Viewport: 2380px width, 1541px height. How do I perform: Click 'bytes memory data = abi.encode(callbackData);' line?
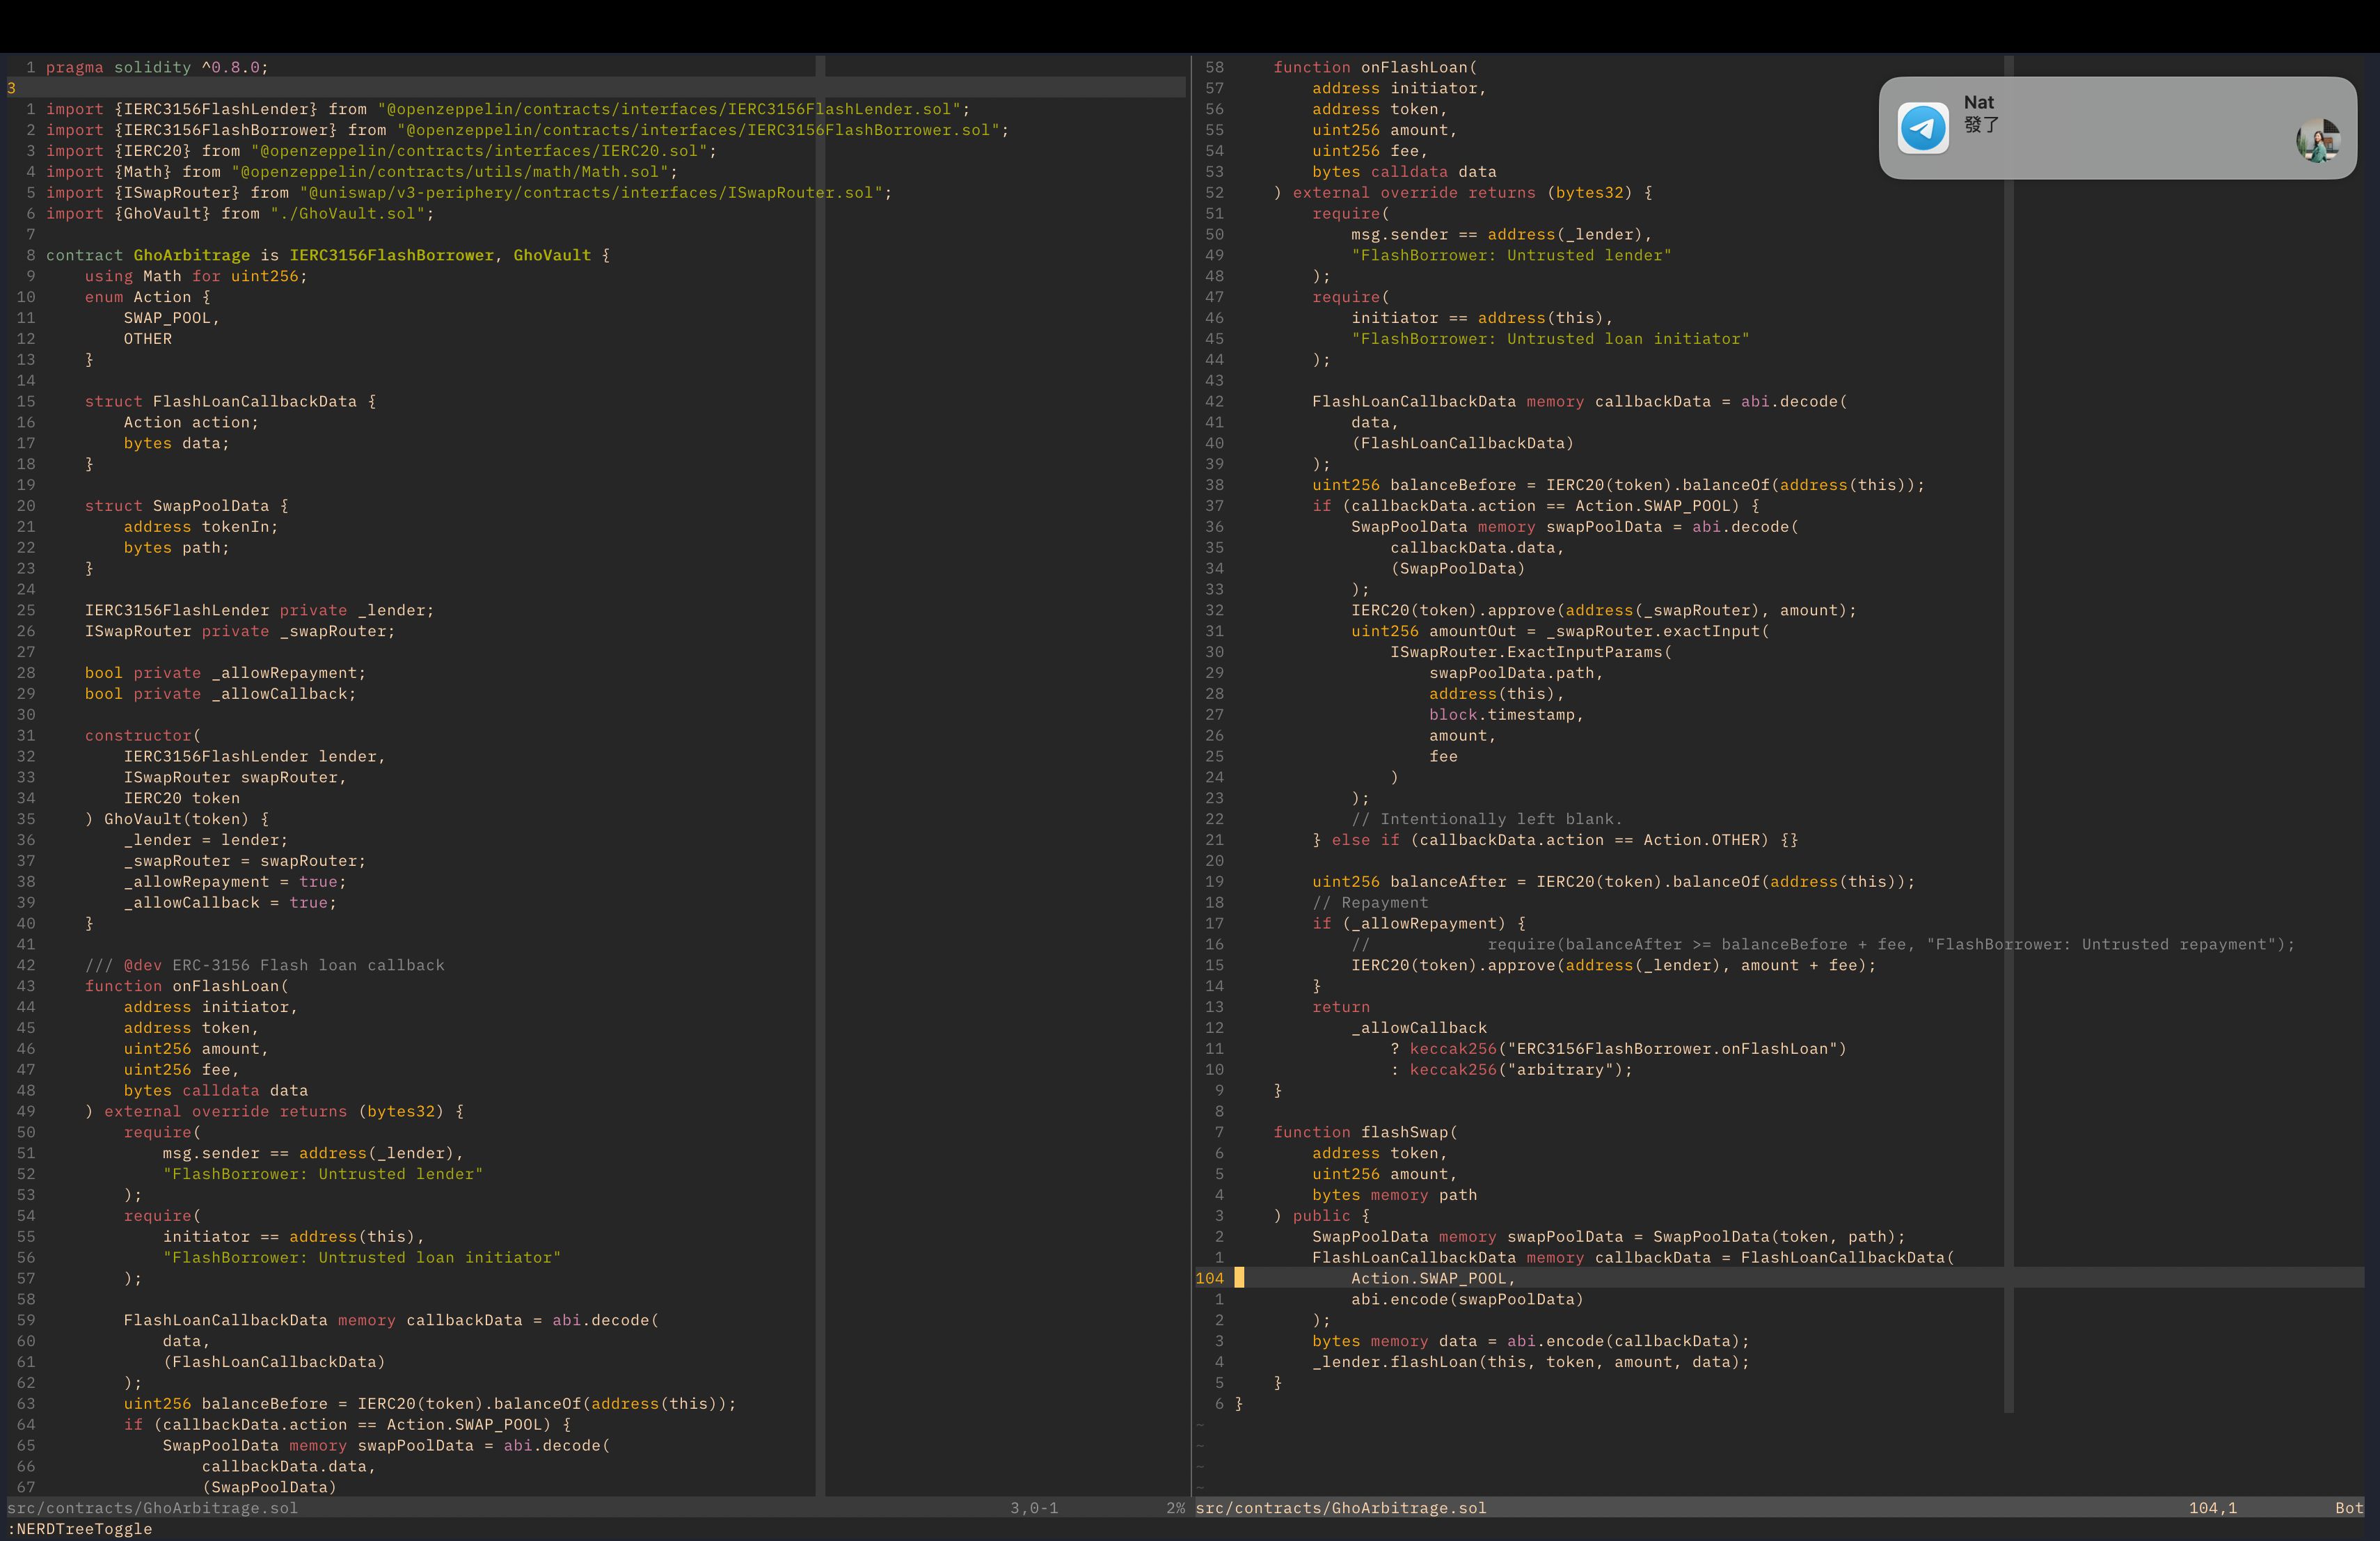point(1531,1341)
